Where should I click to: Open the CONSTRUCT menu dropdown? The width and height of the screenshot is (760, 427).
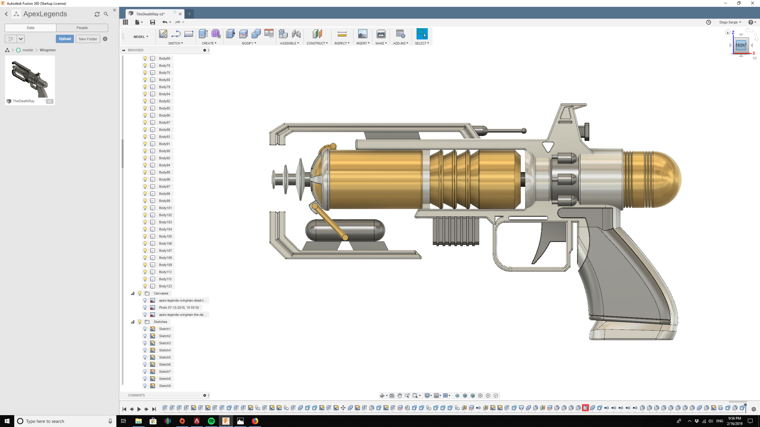[317, 43]
